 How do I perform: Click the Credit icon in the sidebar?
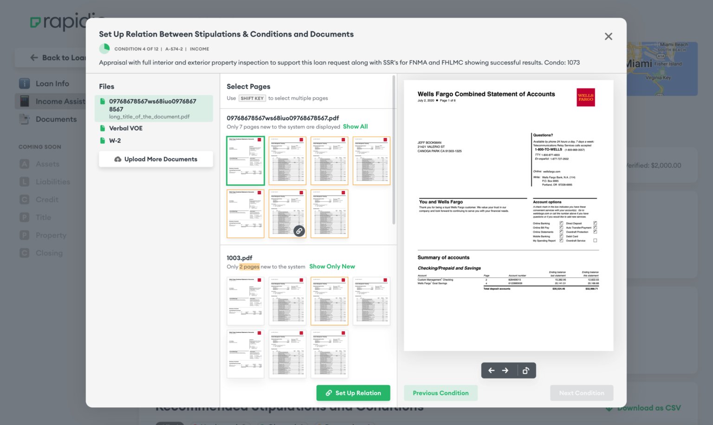point(25,200)
